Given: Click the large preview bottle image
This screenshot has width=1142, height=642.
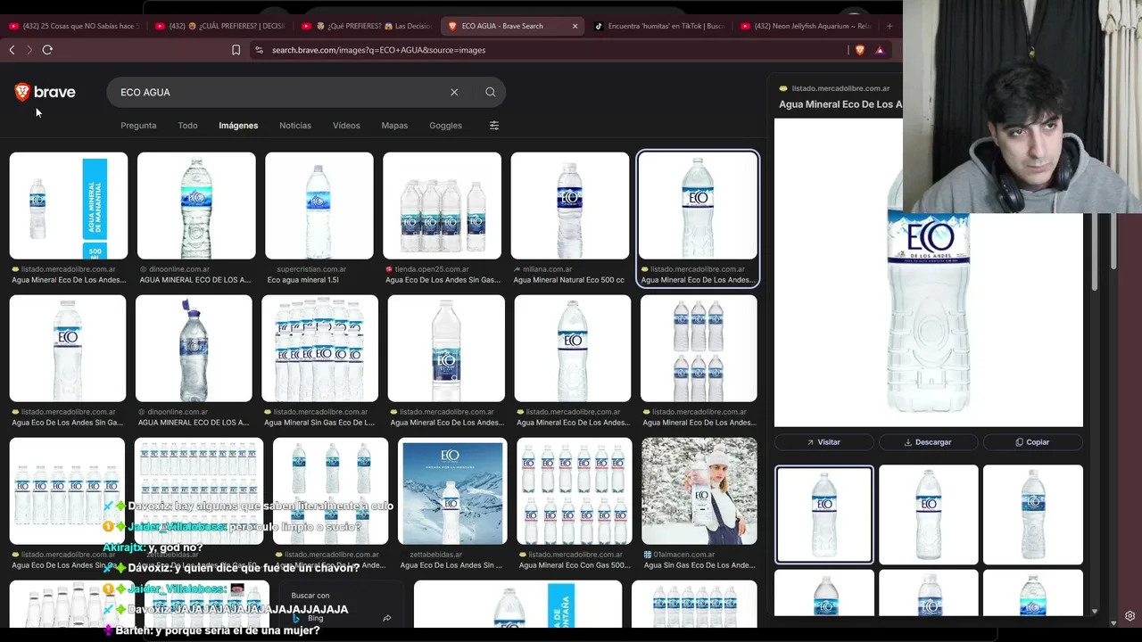Looking at the screenshot, I should click(928, 273).
